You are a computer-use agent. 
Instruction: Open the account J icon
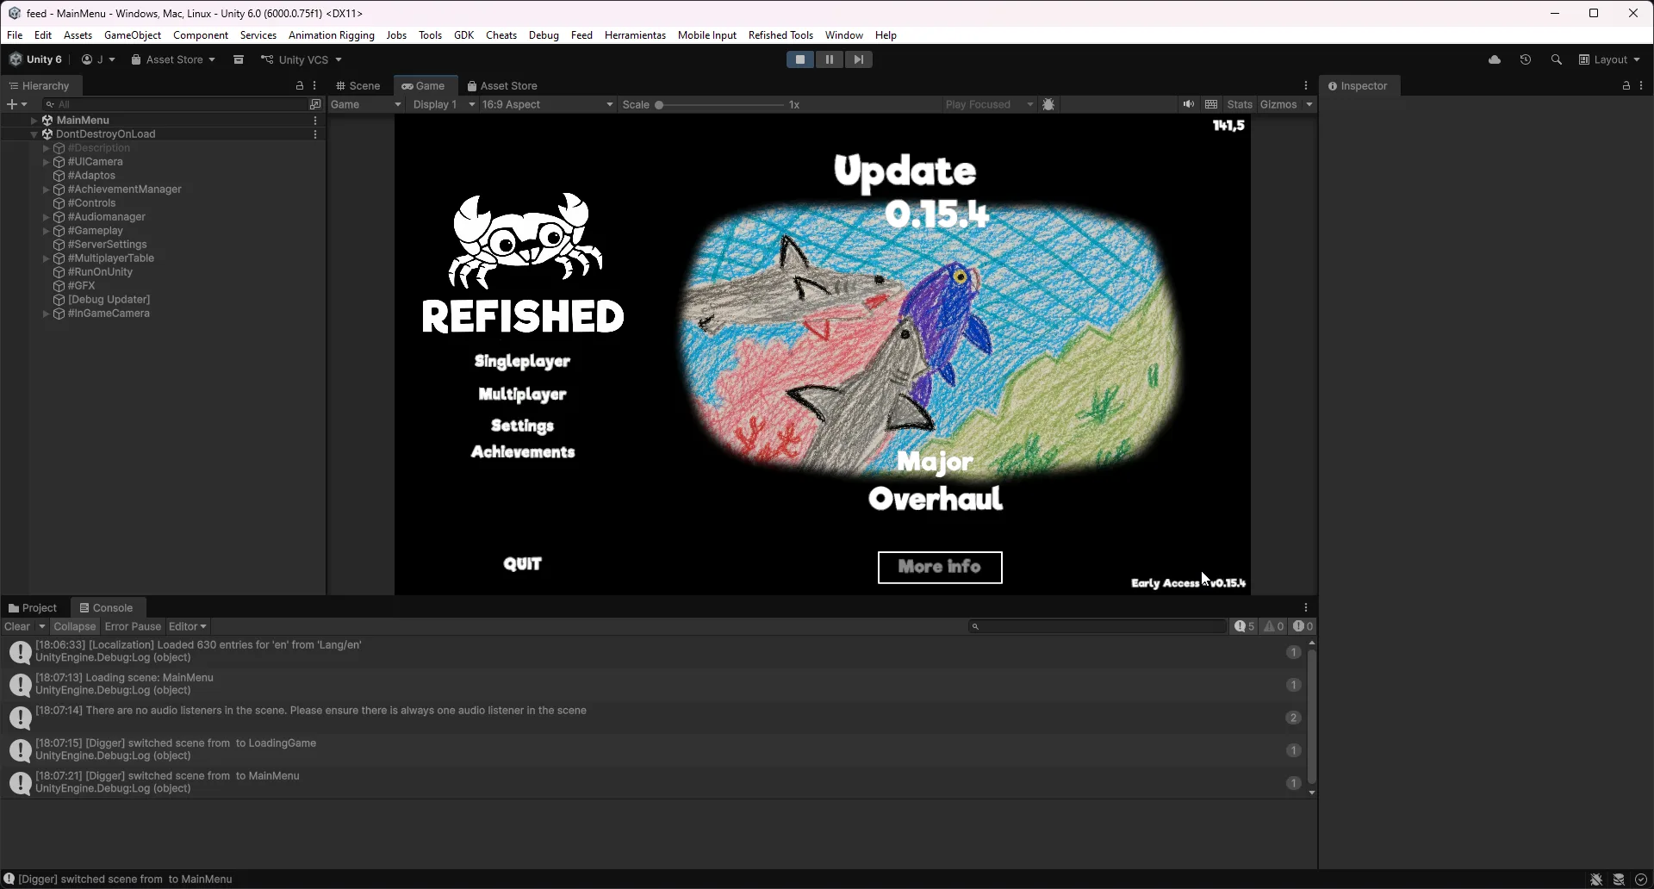coord(98,59)
